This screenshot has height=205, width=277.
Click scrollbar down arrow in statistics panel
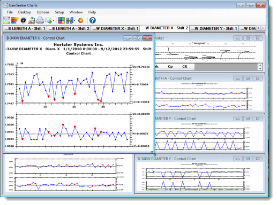point(260,68)
